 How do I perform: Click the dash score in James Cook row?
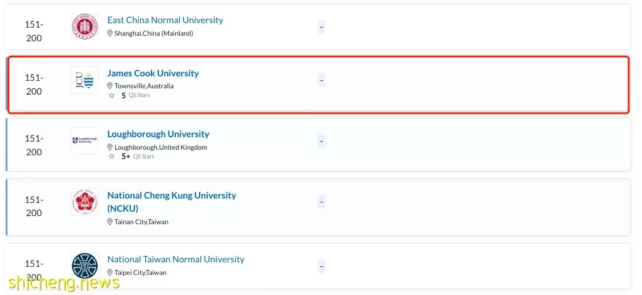(x=322, y=80)
